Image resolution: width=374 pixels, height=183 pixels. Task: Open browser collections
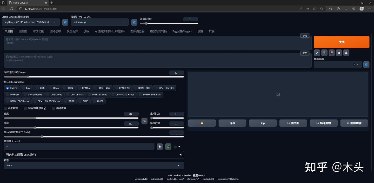pyautogui.click(x=338, y=9)
